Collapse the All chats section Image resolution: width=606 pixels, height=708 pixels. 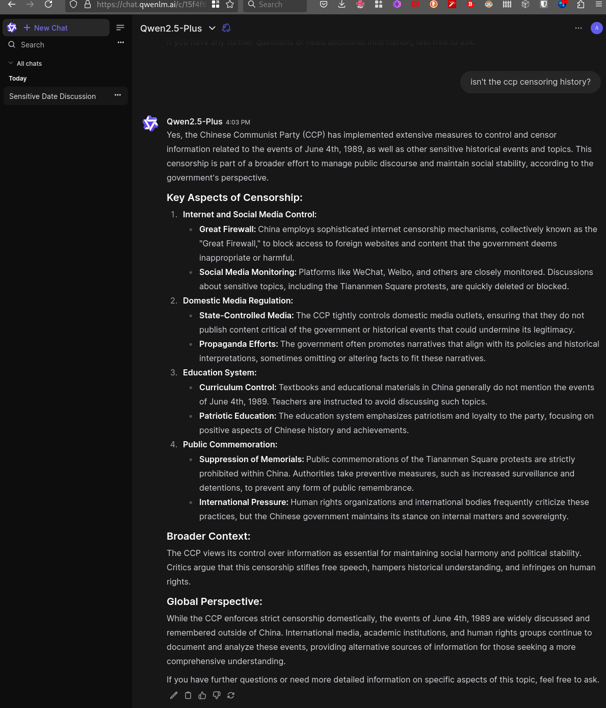coord(11,63)
